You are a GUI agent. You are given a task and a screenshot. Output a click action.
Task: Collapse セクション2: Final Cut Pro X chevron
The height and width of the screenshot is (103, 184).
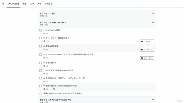pos(153,22)
